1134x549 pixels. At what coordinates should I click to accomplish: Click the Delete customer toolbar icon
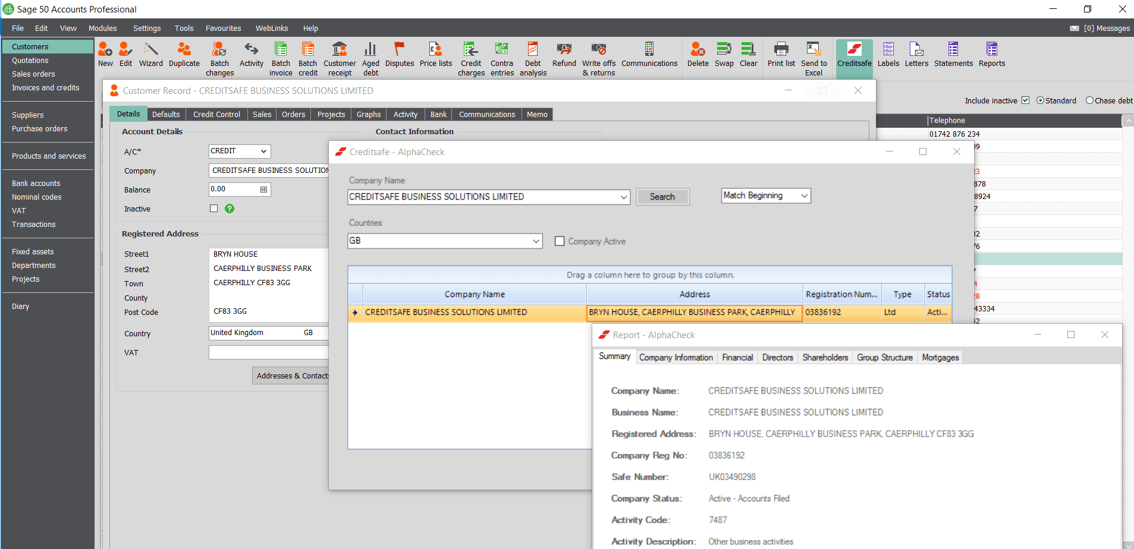[698, 54]
